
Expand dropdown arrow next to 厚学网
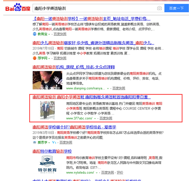click(49, 59)
